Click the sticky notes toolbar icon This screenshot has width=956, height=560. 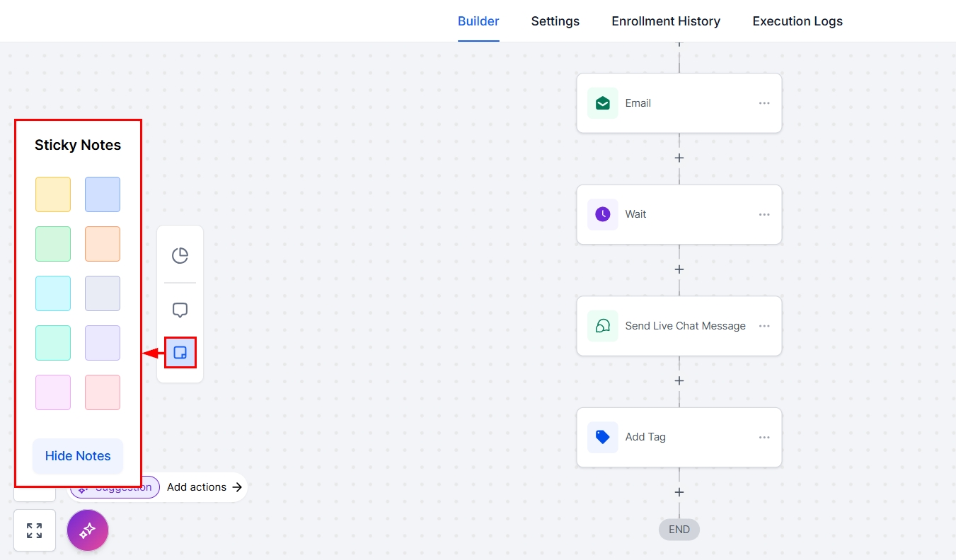coord(180,352)
